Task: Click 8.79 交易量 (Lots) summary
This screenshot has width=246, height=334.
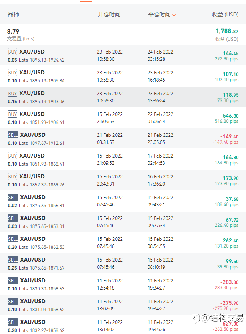Action: point(21,35)
